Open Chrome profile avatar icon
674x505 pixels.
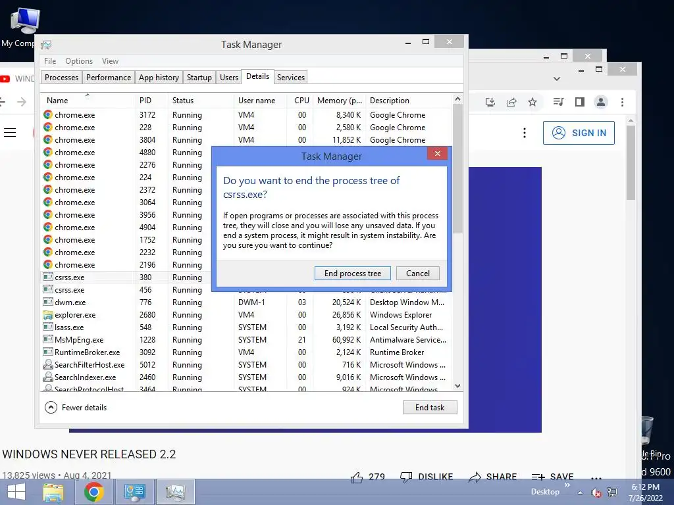click(600, 102)
